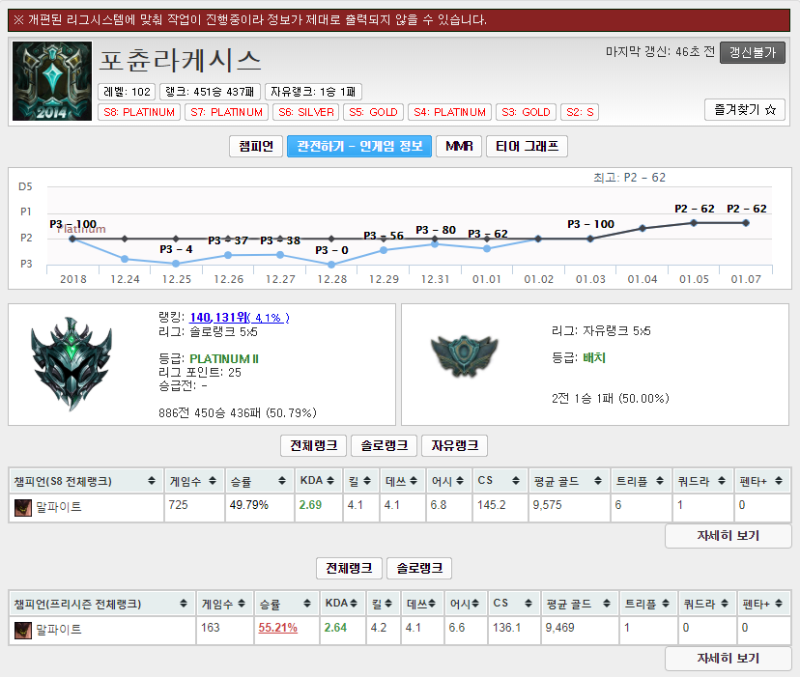The image size is (800, 677).
Task: Sort S8 table by KDA column
Action: [319, 481]
